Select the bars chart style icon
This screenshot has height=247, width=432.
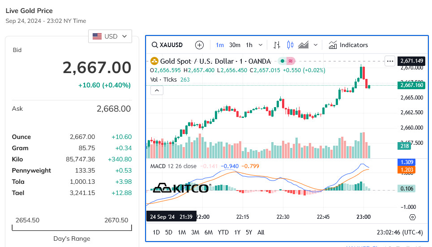[x=277, y=45]
